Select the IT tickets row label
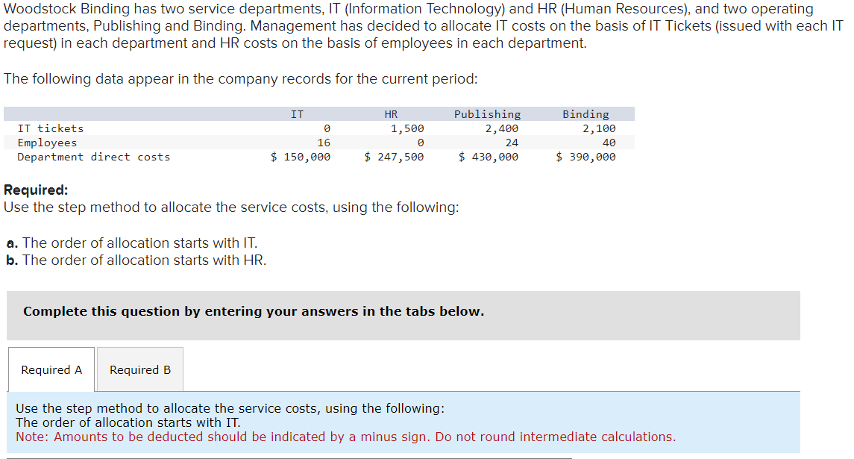The height and width of the screenshot is (459, 854). point(51,128)
